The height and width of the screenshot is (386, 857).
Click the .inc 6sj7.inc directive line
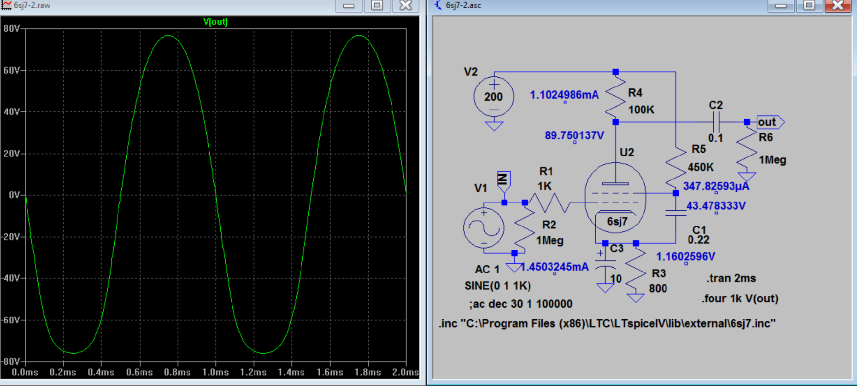(607, 323)
